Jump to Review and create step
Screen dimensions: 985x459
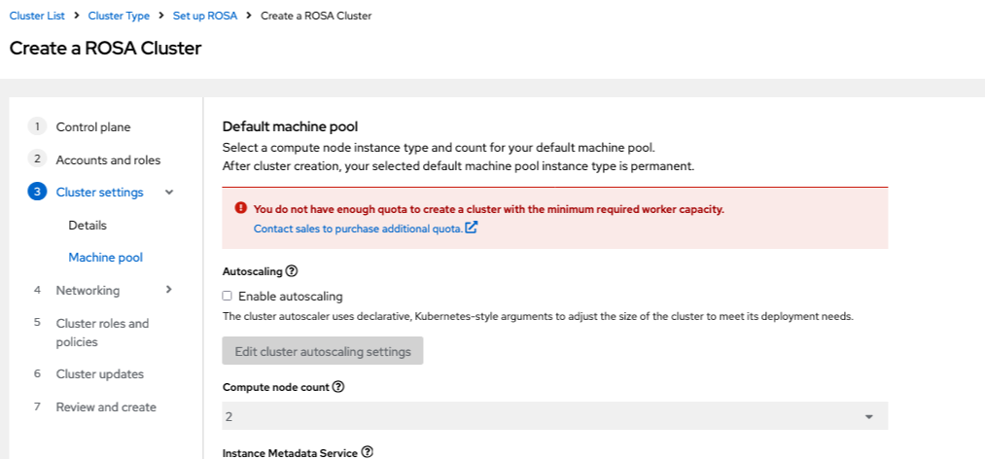[x=106, y=407]
